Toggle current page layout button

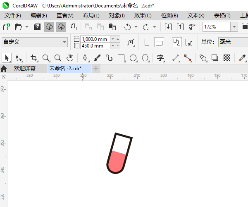(x=189, y=42)
